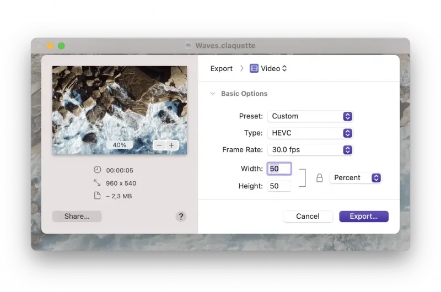Open the Share menu button
The image size is (441, 292).
click(x=77, y=217)
